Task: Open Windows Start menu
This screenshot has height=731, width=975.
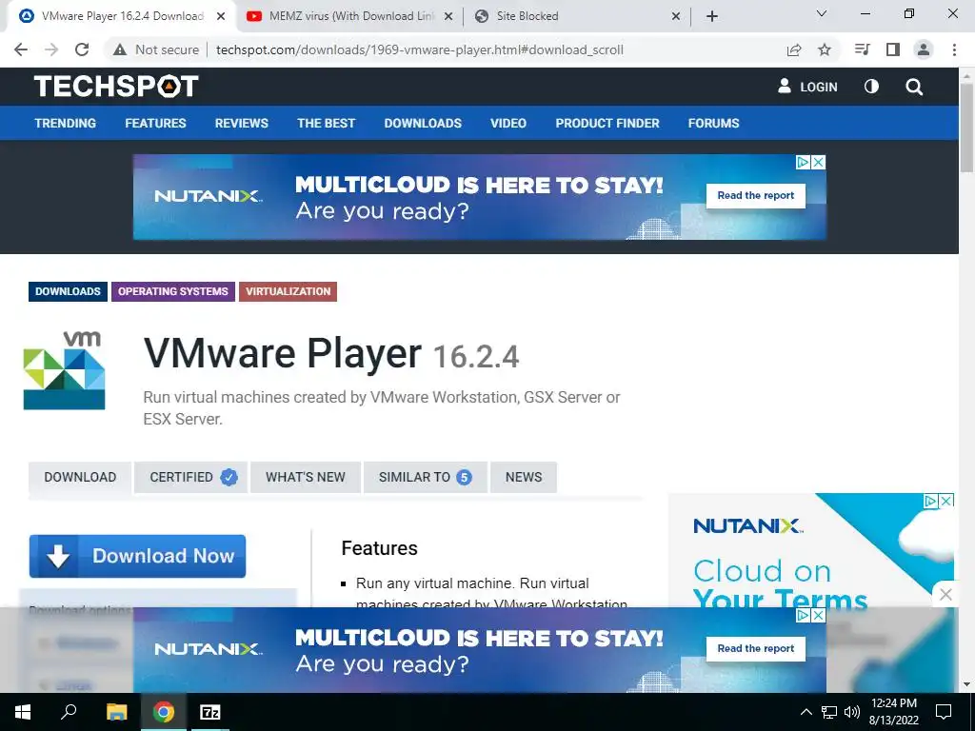Action: tap(23, 712)
